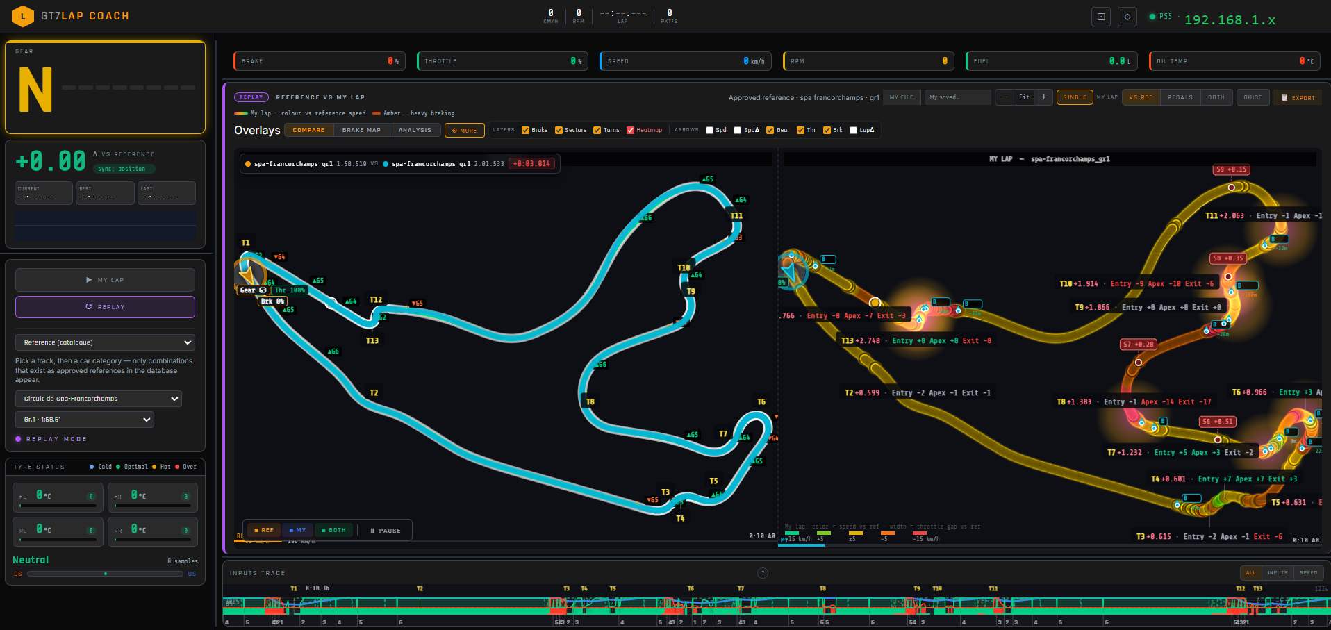The image size is (1331, 630).
Task: Enable the Spd arrows checkbox
Action: pyautogui.click(x=709, y=130)
